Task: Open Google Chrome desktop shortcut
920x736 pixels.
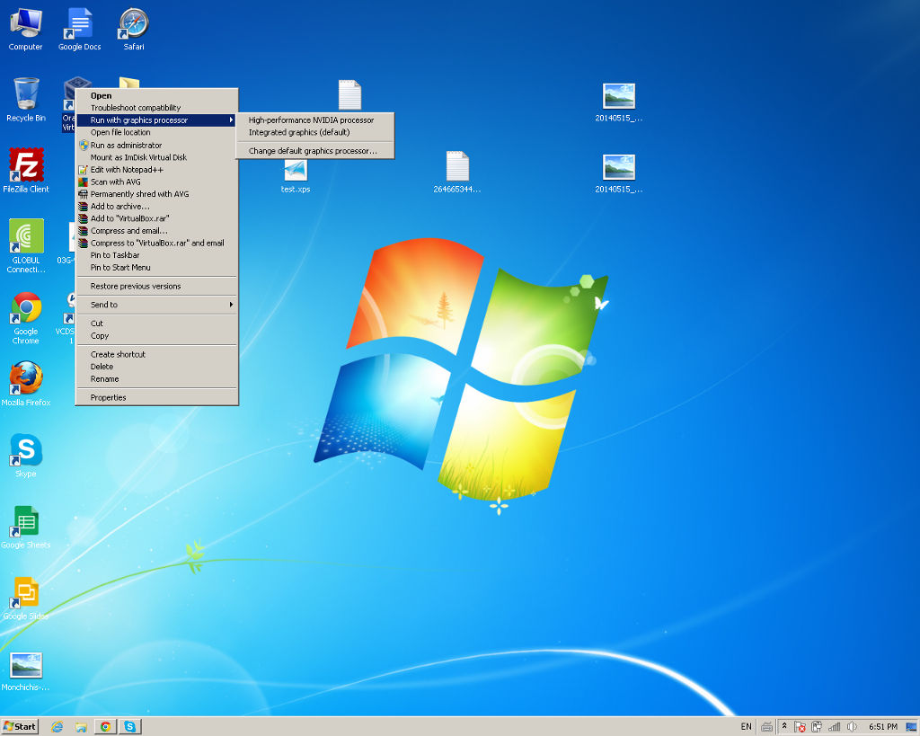Action: 26,310
